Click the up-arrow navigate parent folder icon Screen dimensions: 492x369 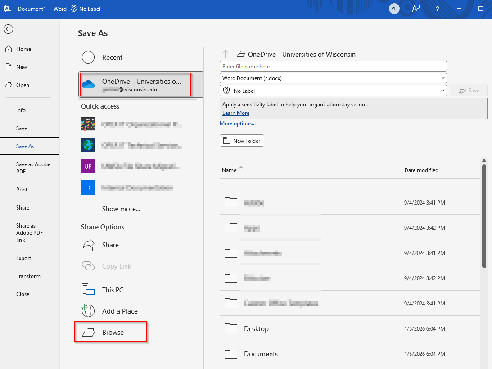pyautogui.click(x=226, y=55)
